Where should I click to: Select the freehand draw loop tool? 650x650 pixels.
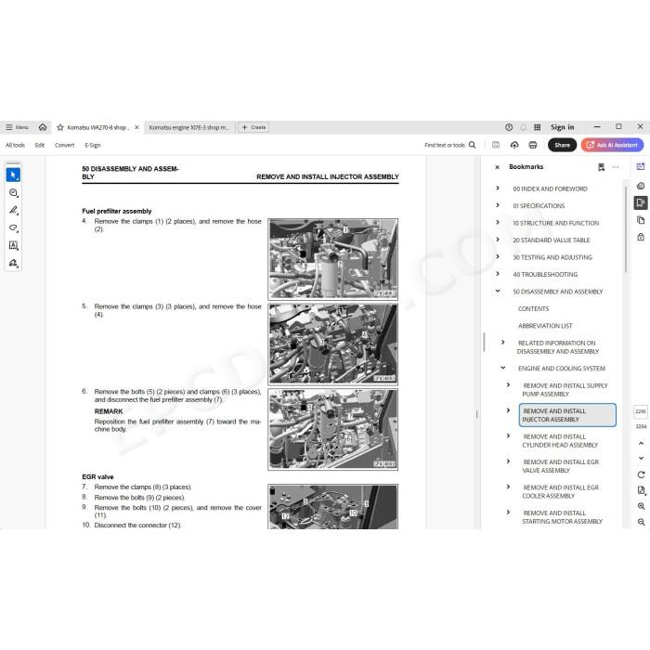(x=13, y=227)
